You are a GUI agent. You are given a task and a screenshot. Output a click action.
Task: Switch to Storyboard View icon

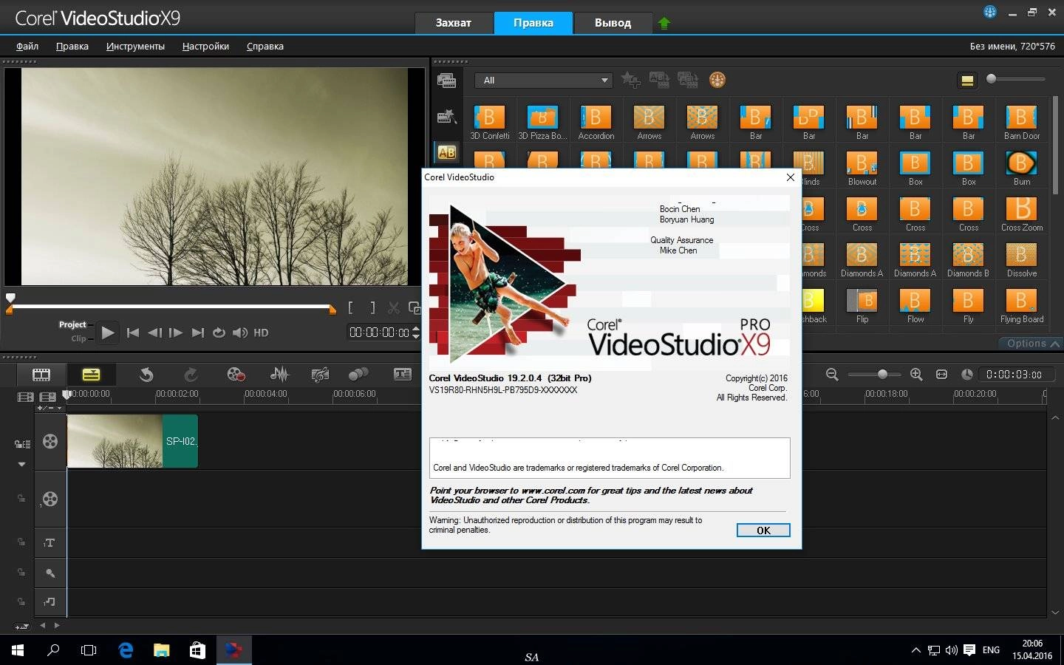click(41, 375)
